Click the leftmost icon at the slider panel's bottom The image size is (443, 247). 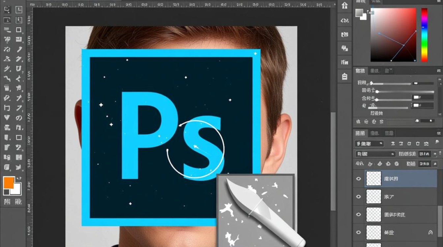pos(358,122)
